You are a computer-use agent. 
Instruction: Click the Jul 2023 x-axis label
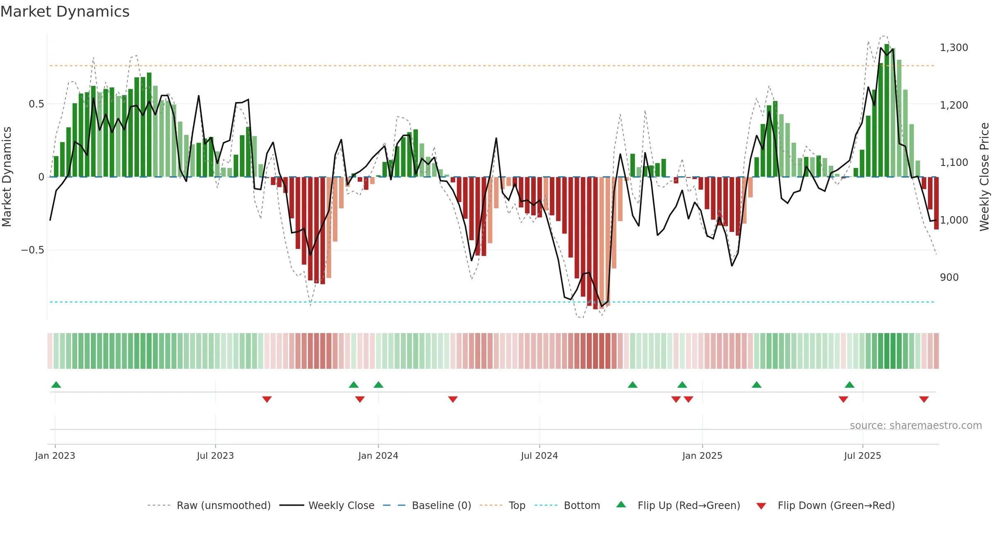(215, 455)
